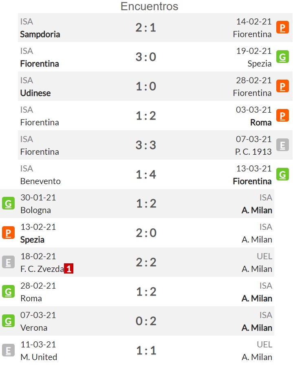
Task: Click the red card indicator next to Zvezda
Action: (x=69, y=269)
